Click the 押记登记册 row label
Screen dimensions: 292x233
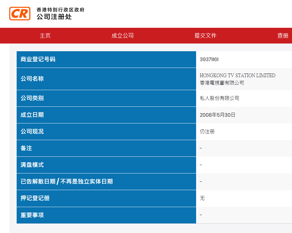35,198
